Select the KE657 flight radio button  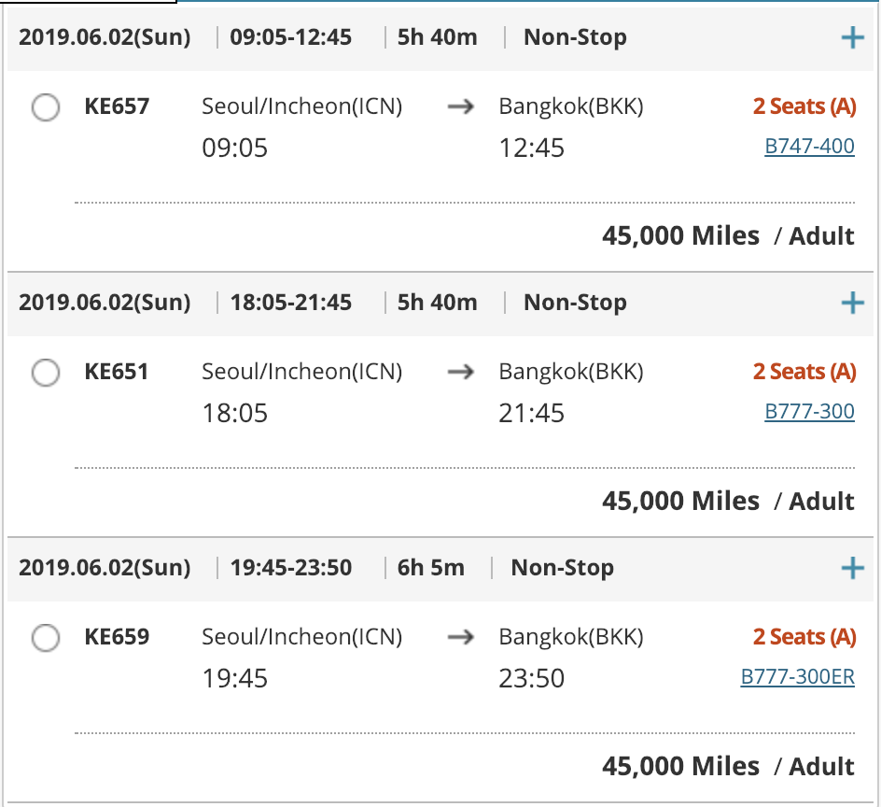[46, 108]
